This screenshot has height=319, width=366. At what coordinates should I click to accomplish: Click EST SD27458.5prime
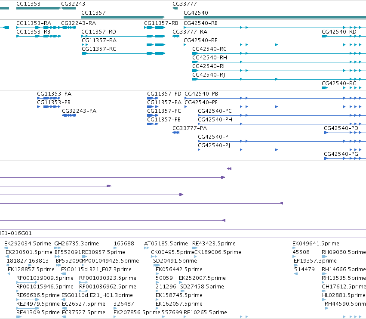pos(202,287)
